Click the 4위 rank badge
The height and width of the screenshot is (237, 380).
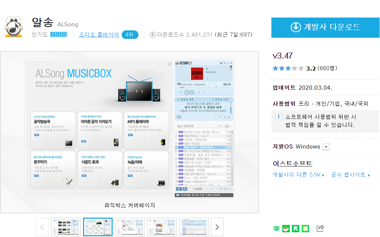(130, 35)
